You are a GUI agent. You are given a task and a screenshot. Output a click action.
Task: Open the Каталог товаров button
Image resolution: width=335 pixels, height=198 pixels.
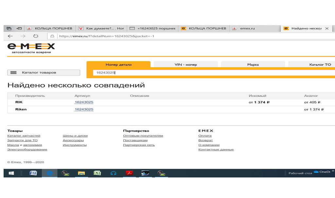44,72
